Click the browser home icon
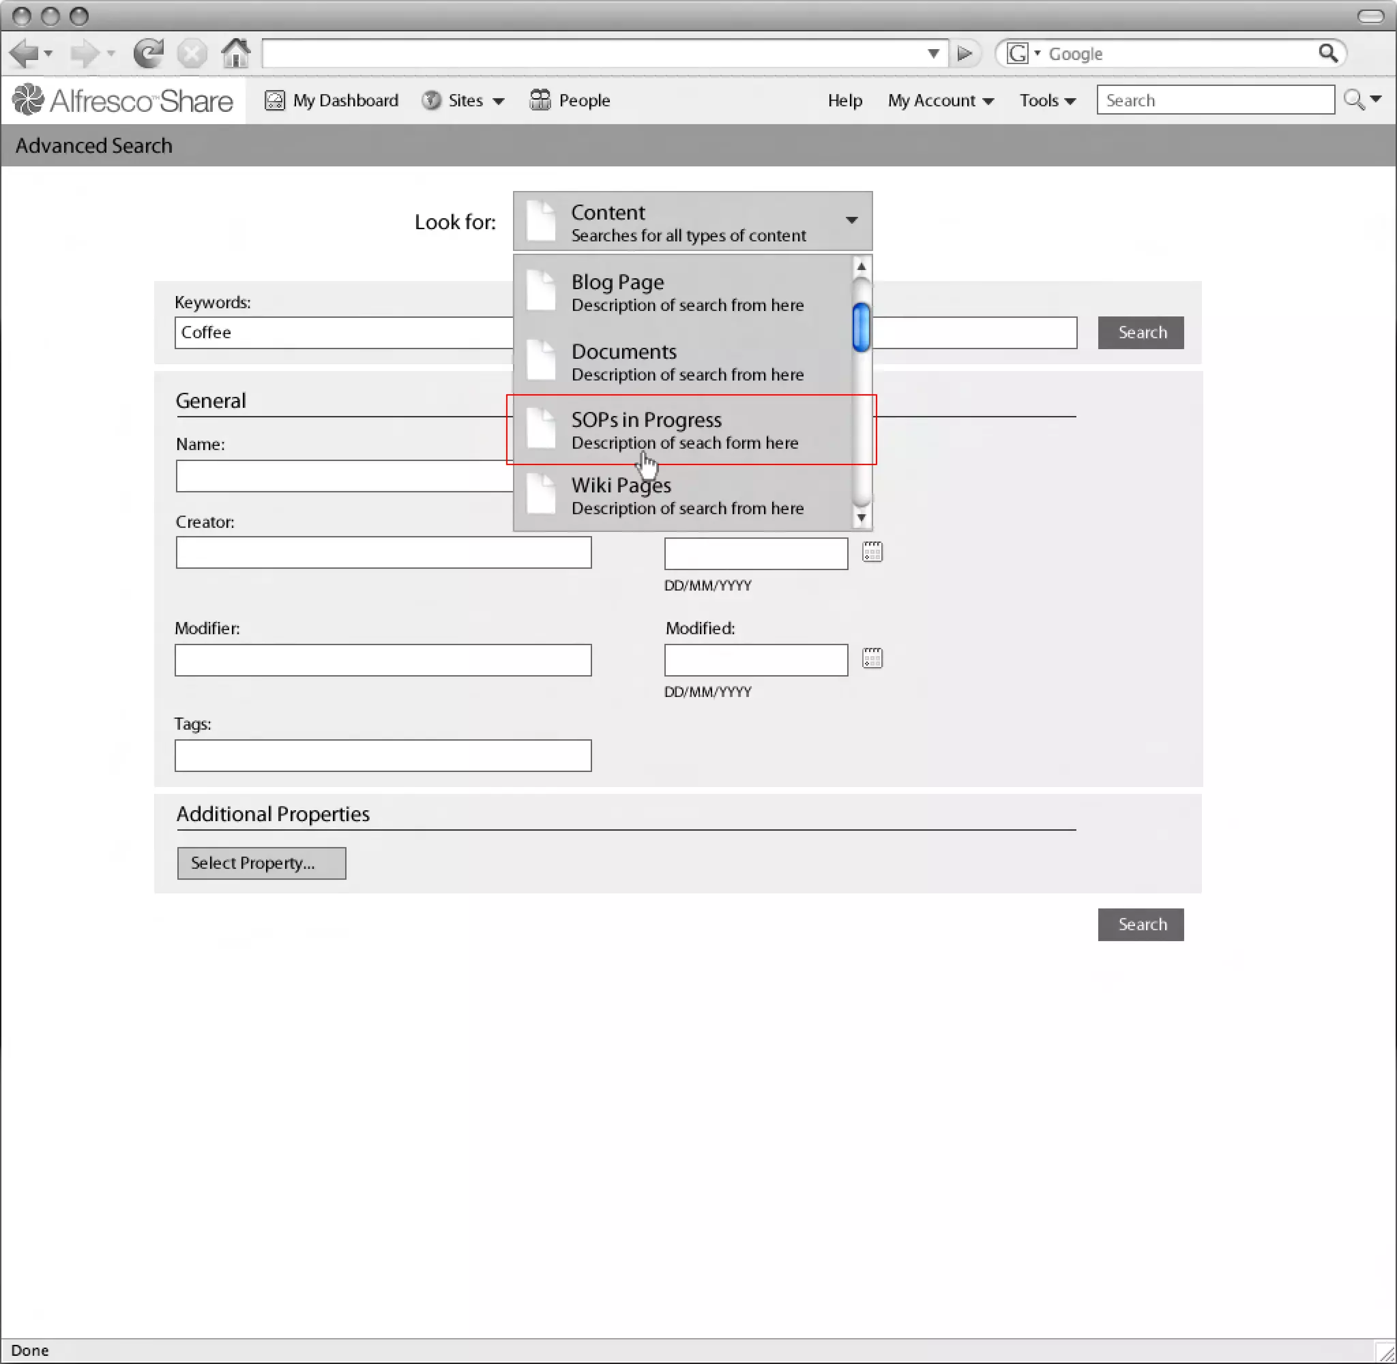 point(236,53)
